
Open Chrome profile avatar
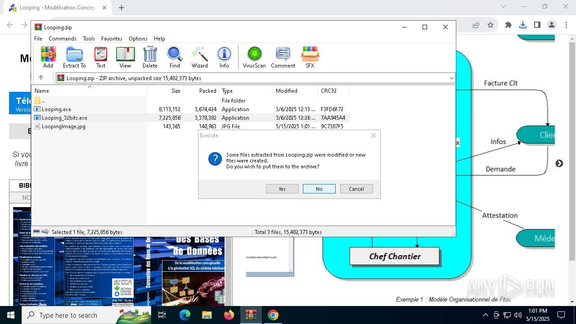click(x=552, y=25)
